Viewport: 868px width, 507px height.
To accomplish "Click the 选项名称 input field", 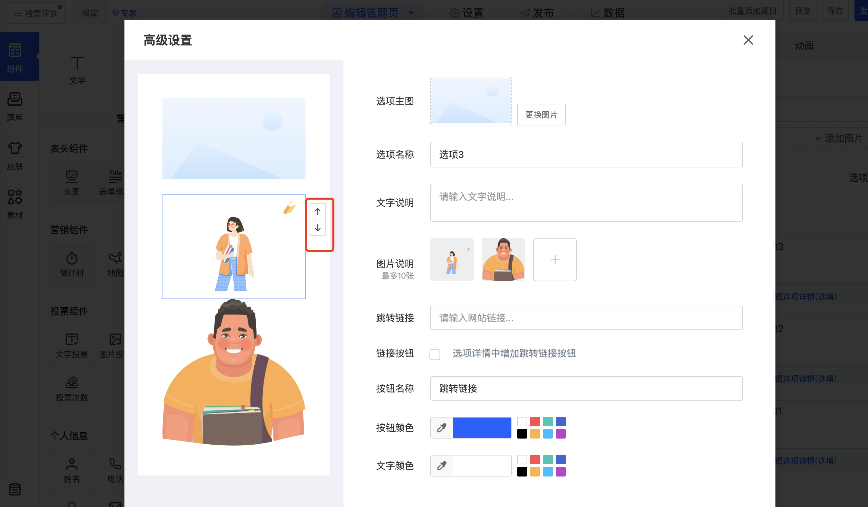I will (586, 155).
